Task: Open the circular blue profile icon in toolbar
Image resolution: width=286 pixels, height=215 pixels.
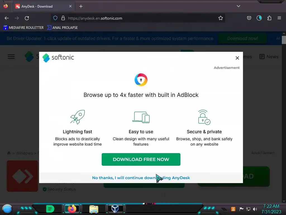Action: (x=259, y=18)
